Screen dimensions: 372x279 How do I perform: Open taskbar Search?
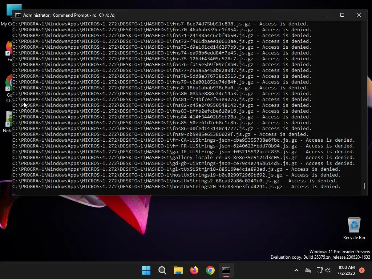click(x=162, y=270)
